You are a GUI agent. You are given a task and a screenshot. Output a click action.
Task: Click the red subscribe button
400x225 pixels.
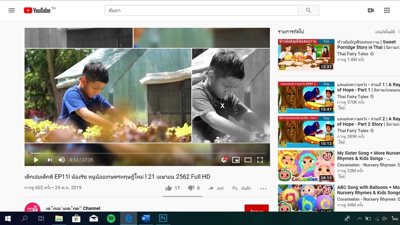point(256,208)
